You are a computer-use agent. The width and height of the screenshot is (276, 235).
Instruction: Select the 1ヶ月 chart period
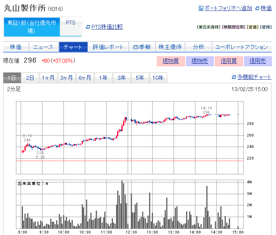click(48, 78)
